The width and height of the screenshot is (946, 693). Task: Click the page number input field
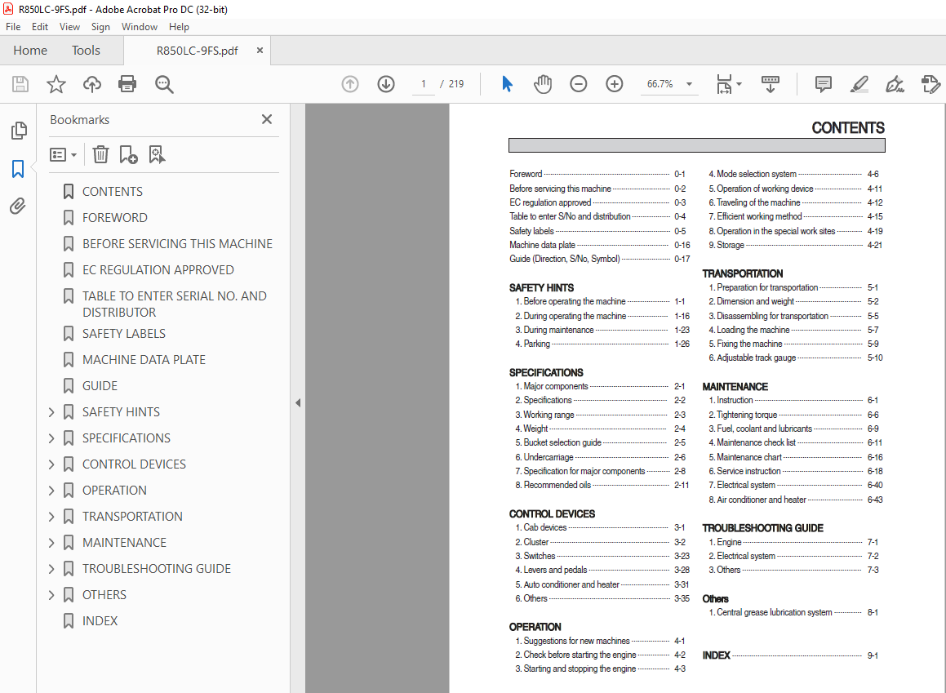pos(423,84)
